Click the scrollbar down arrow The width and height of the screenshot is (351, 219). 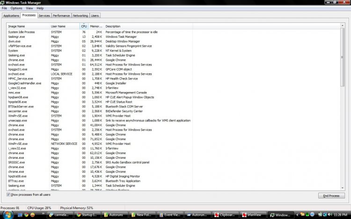342,188
